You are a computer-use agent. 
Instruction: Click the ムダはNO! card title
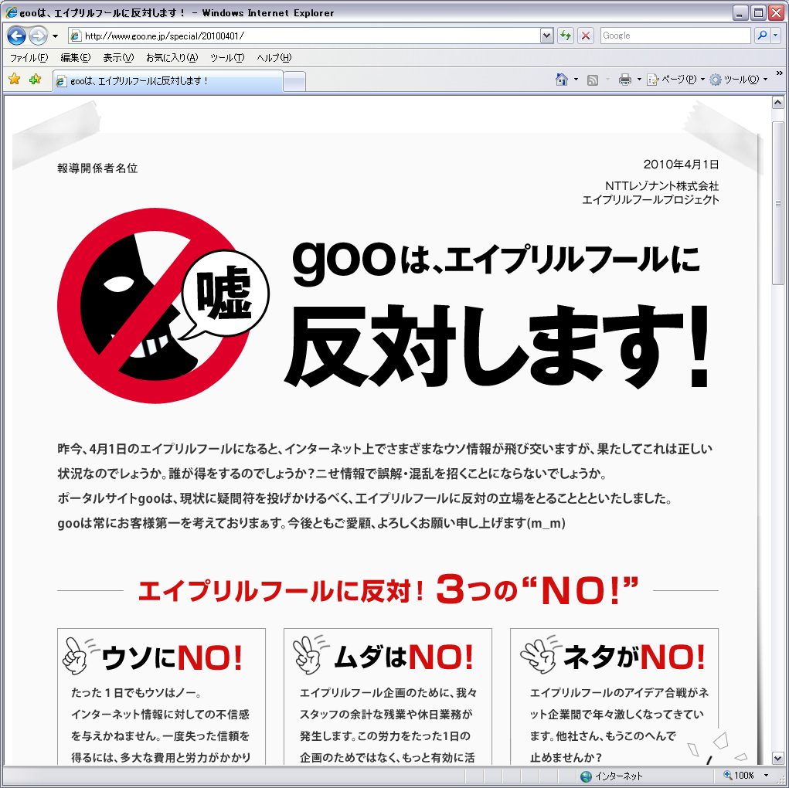pyautogui.click(x=404, y=657)
